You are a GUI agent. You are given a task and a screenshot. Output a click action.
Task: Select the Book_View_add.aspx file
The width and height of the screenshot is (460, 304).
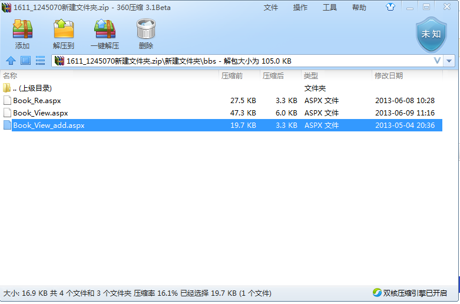[x=221, y=125]
